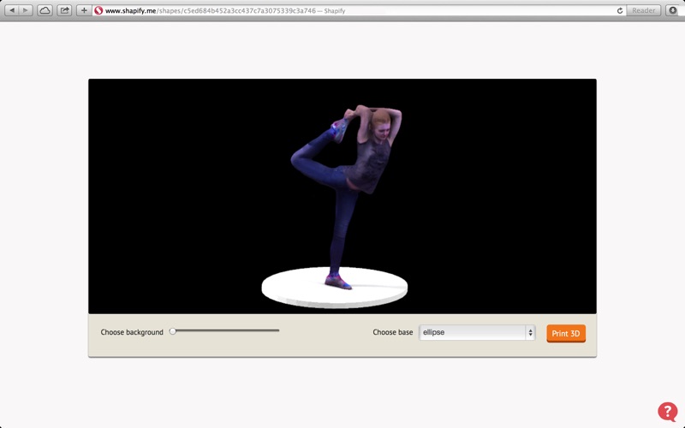
Task: Open the red help question mark
Action: pyautogui.click(x=668, y=412)
